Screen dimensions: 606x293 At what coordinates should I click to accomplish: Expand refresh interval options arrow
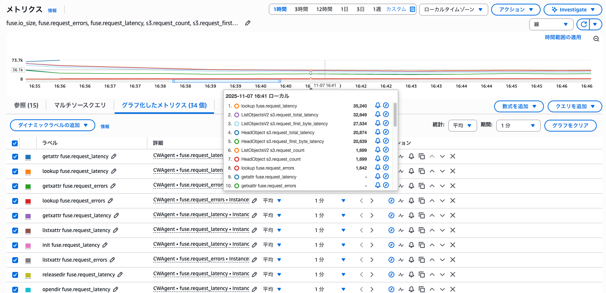595,24
